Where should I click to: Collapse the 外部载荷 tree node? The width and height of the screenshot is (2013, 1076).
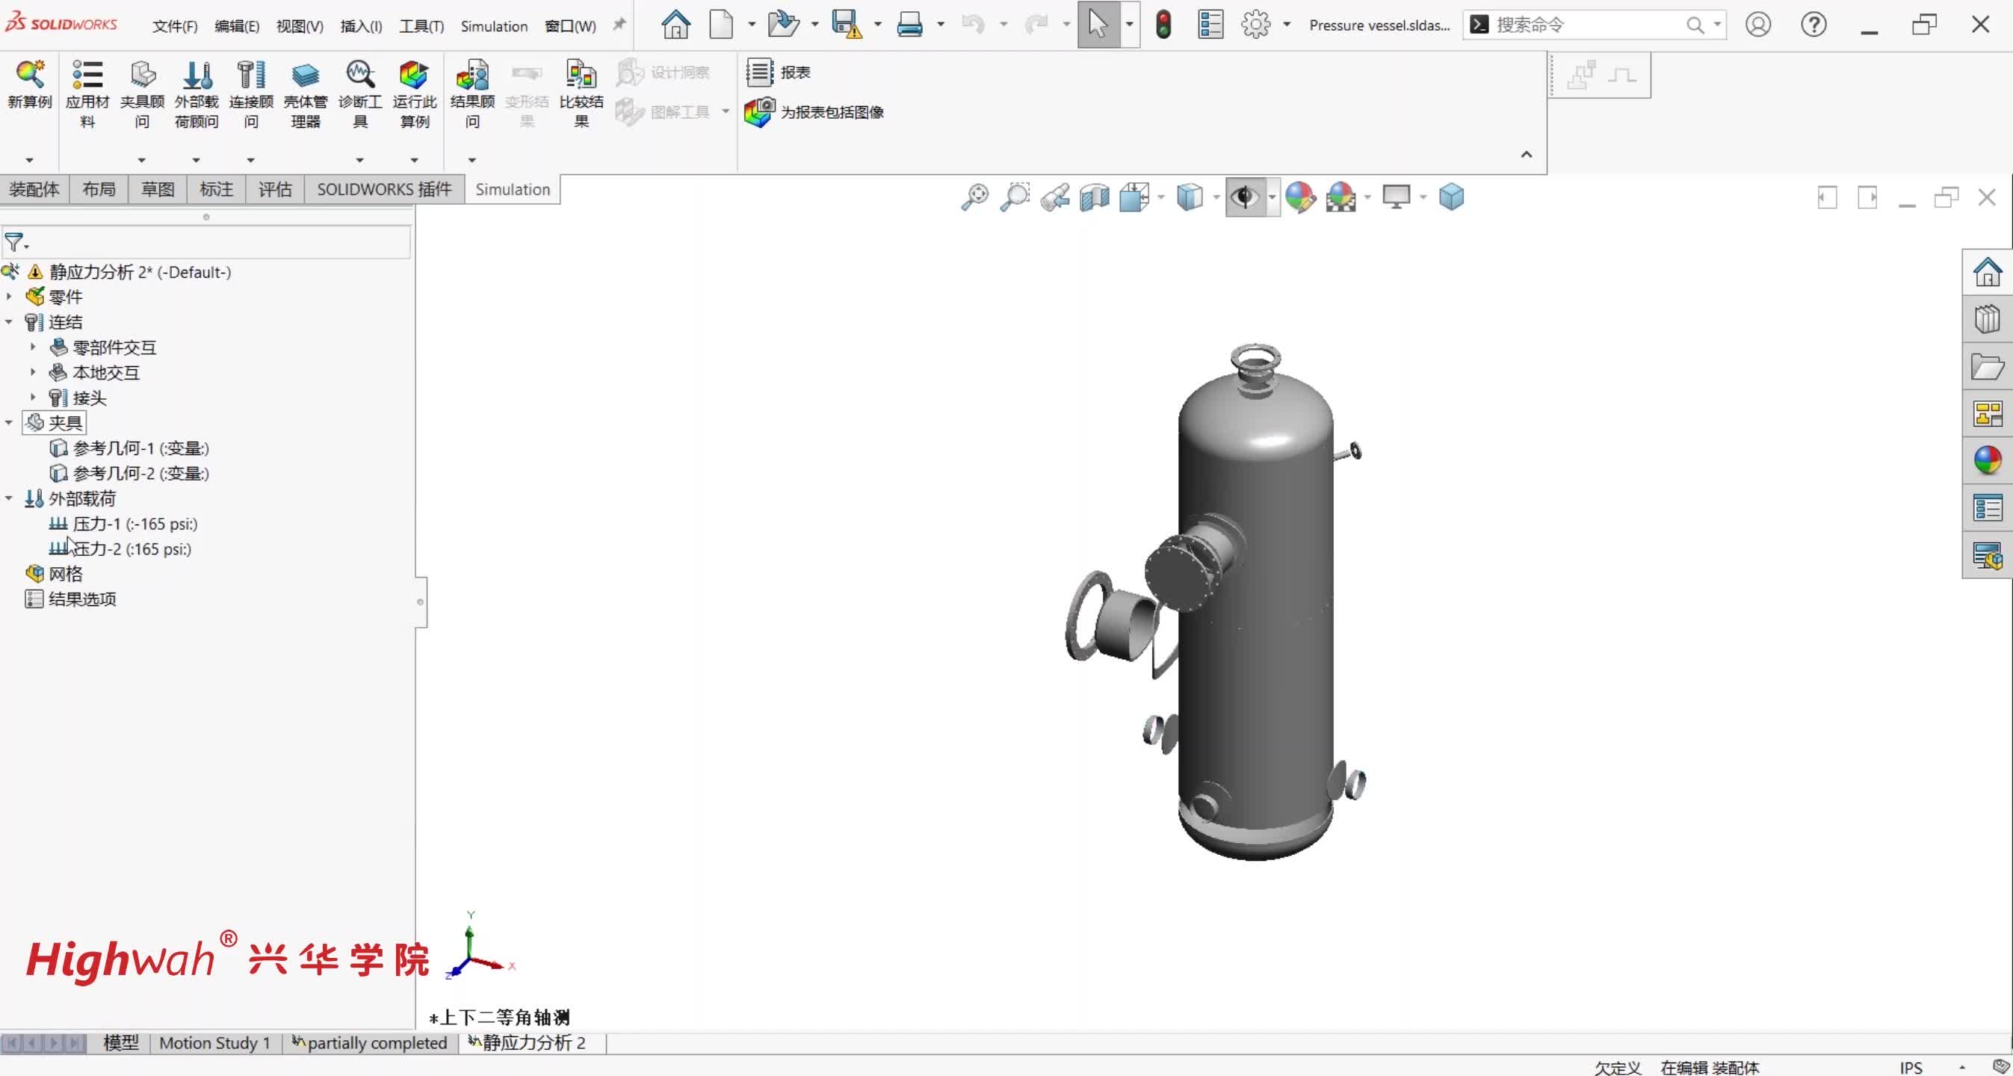tap(9, 498)
